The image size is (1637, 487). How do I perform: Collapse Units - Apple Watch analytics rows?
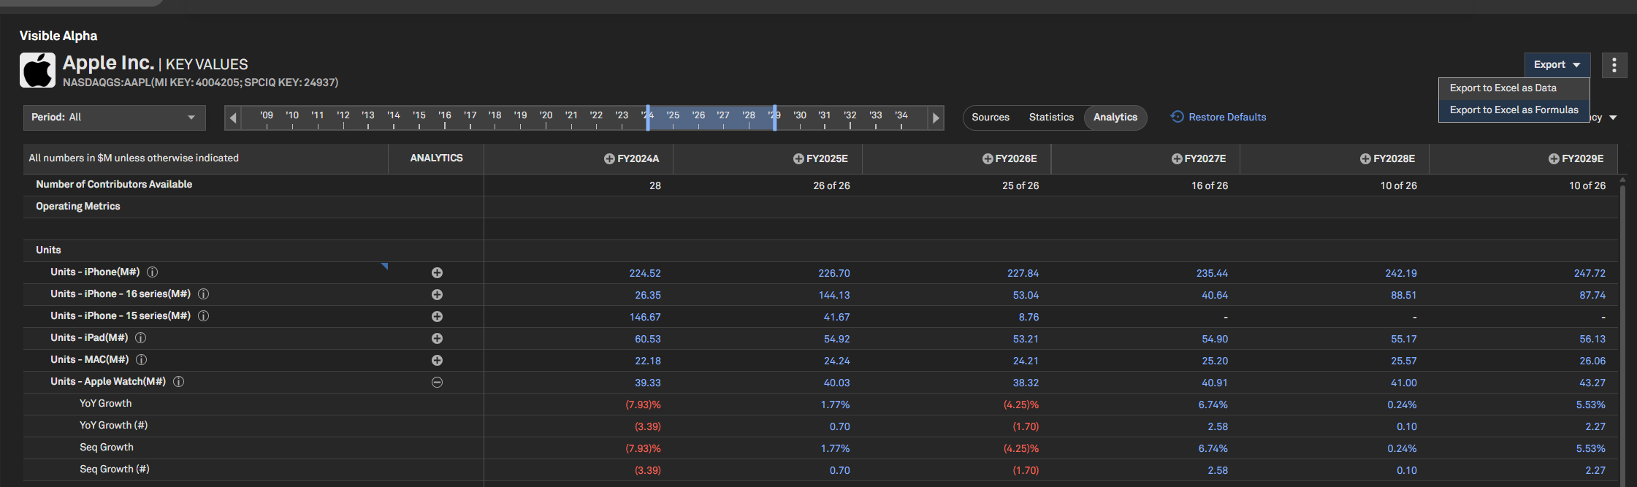click(x=437, y=382)
